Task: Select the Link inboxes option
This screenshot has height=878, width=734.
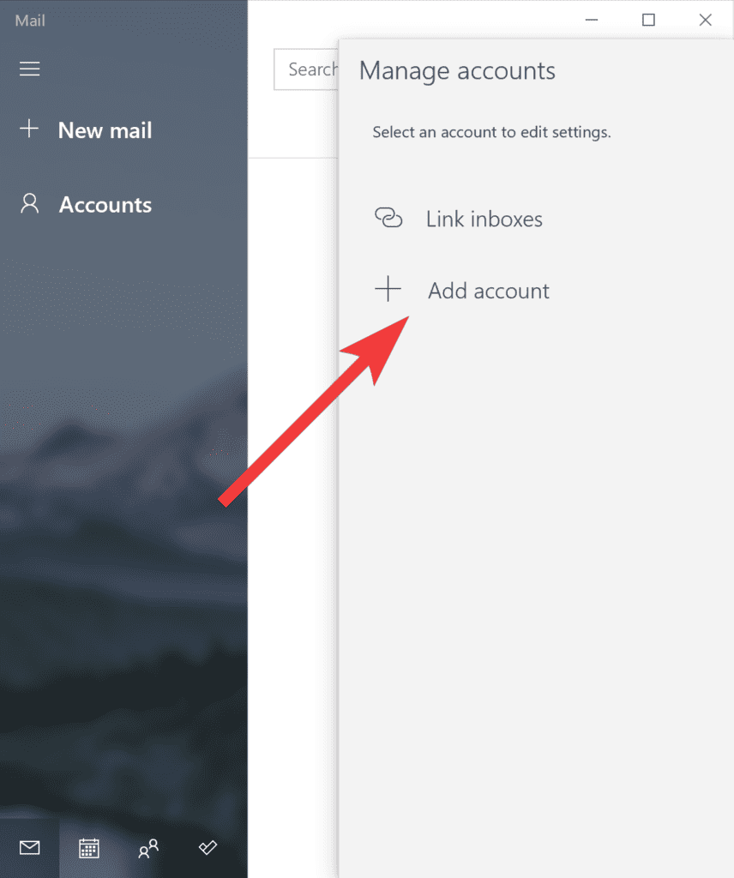Action: [484, 219]
